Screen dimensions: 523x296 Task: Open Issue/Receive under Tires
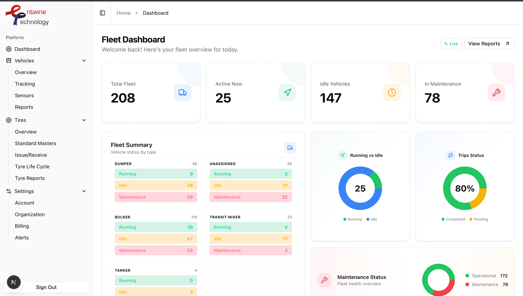(31, 155)
